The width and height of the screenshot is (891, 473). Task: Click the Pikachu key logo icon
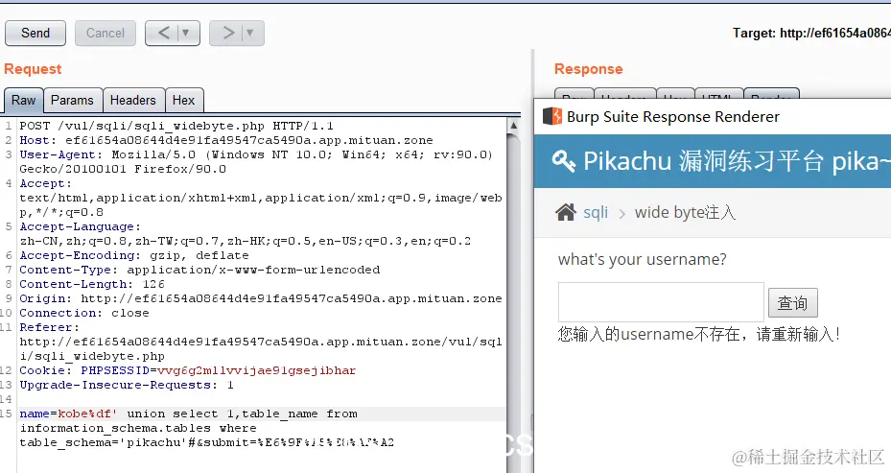tap(564, 161)
